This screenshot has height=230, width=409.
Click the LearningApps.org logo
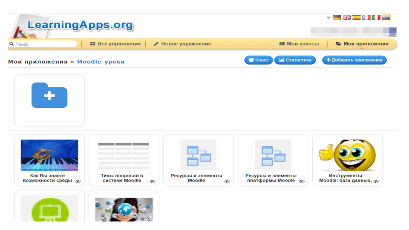pyautogui.click(x=80, y=25)
